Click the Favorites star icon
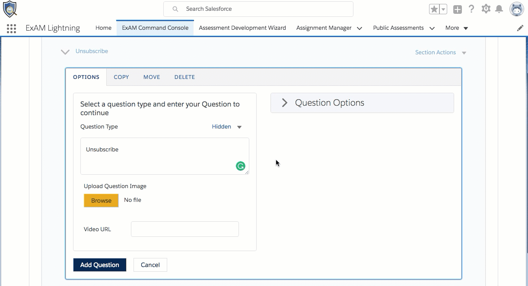This screenshot has height=286, width=528. click(434, 9)
